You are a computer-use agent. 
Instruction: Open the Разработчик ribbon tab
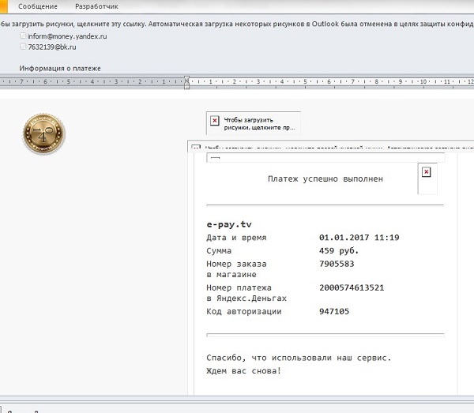pos(96,6)
